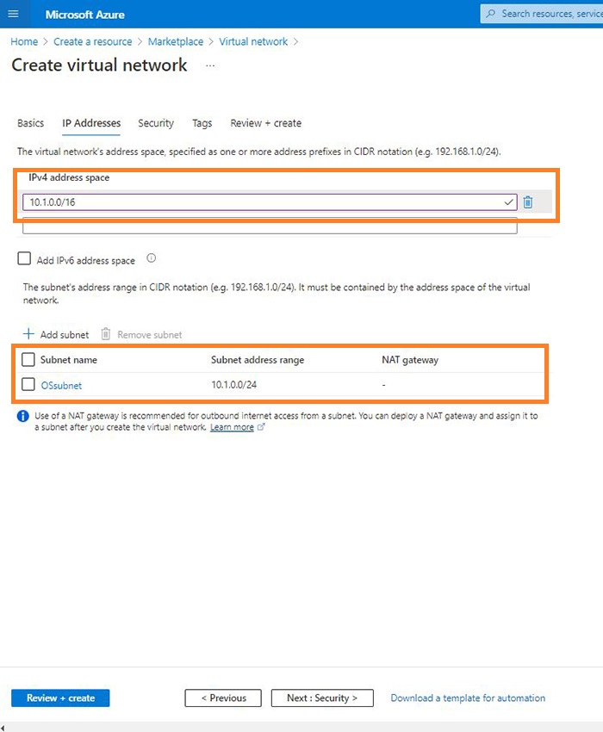Select all subnets via header checkbox
Image resolution: width=603 pixels, height=732 pixels.
(28, 360)
